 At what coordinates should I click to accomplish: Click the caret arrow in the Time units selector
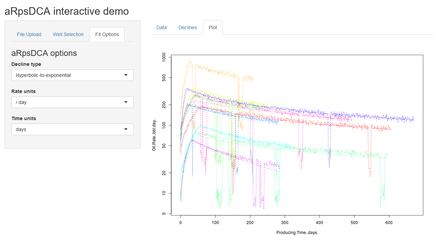click(126, 129)
